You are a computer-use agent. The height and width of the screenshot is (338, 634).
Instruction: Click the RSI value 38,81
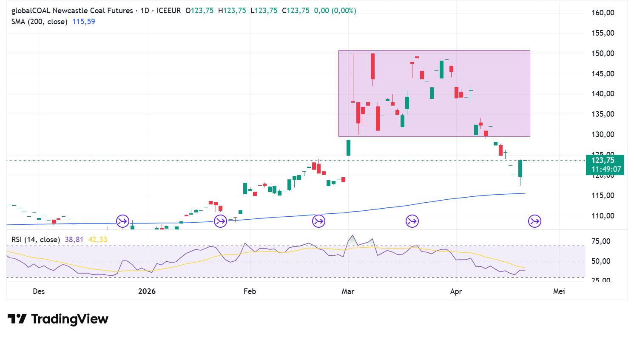coord(74,240)
